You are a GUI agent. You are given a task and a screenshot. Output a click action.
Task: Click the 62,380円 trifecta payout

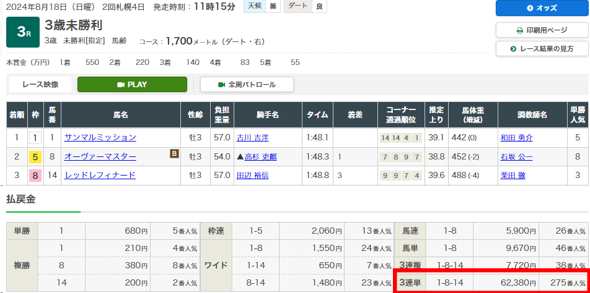coord(517,282)
